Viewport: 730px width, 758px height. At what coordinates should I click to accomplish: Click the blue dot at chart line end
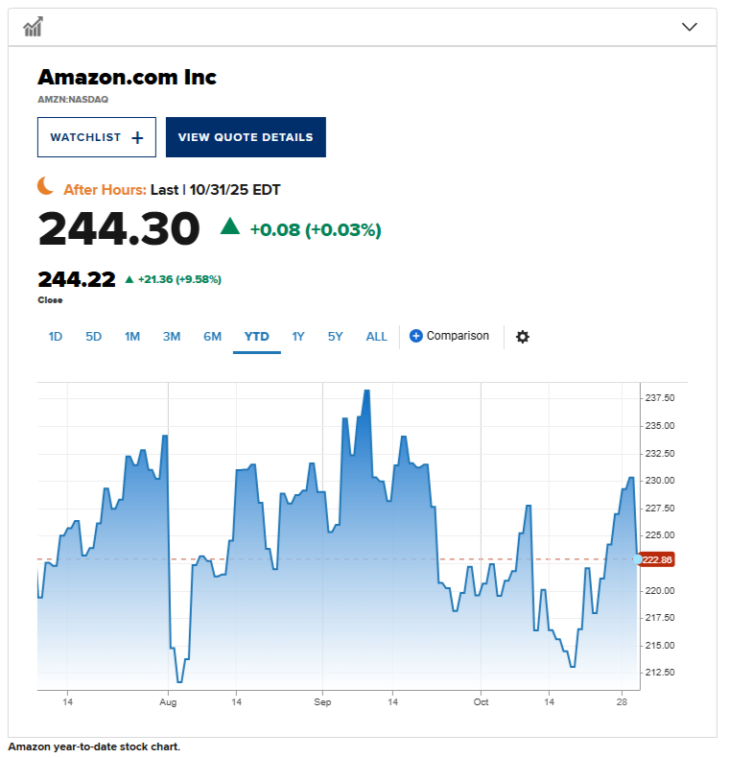pyautogui.click(x=638, y=558)
